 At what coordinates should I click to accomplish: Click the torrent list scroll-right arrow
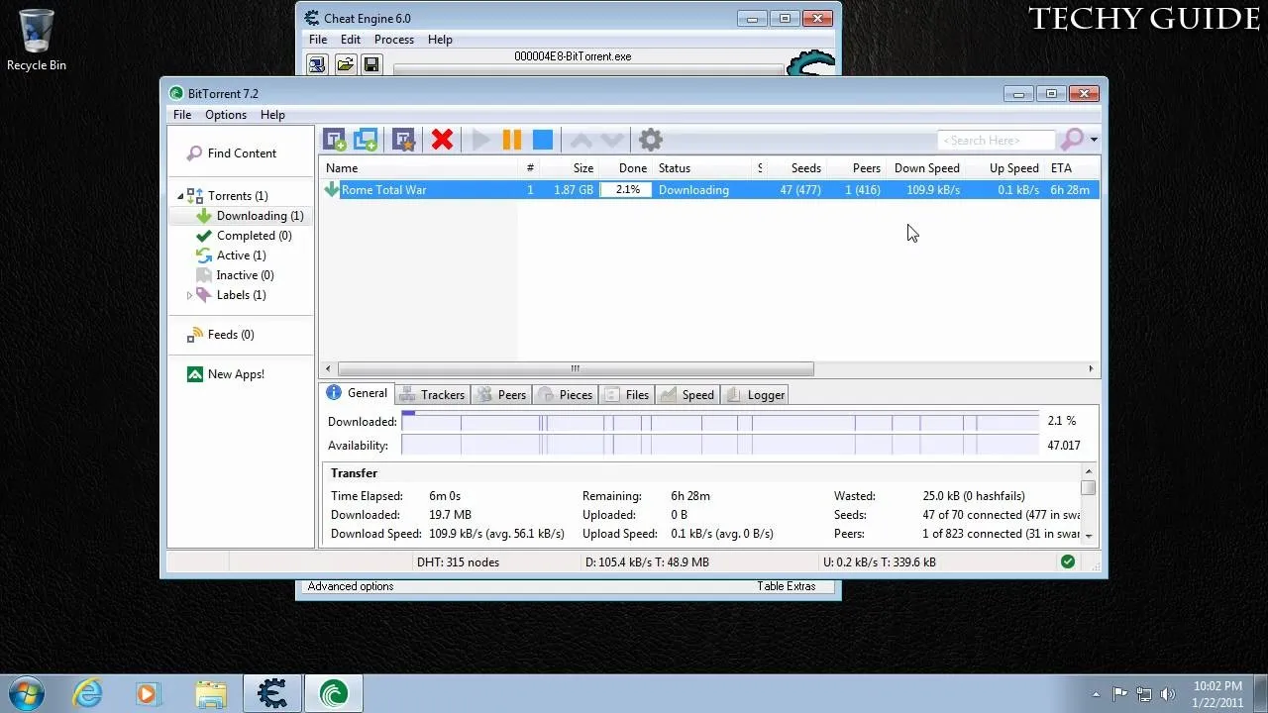1091,369
